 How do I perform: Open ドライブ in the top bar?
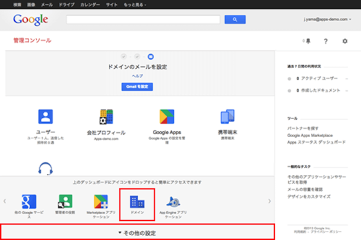coord(67,5)
